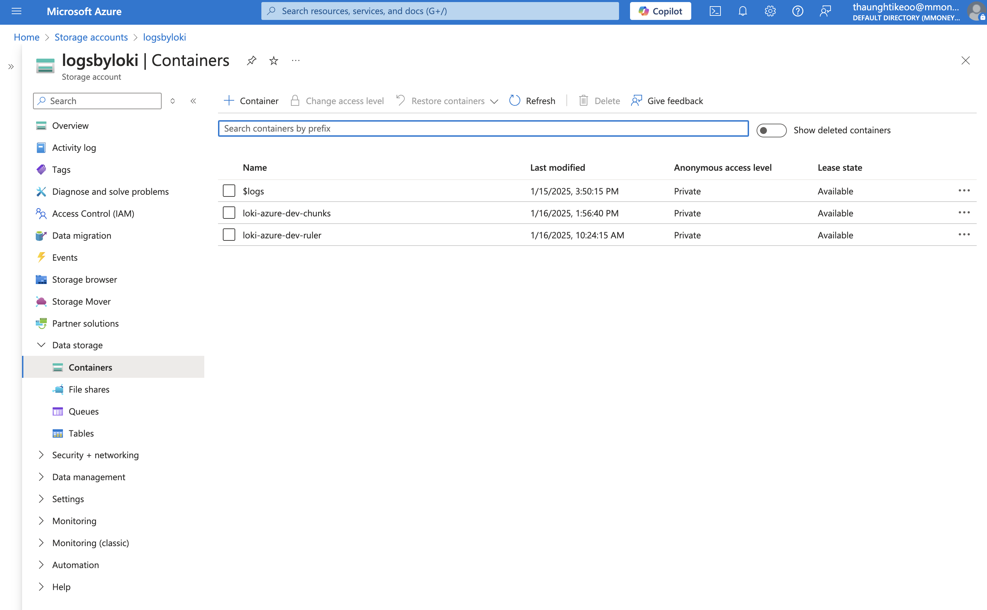
Task: Expand the Security + networking section
Action: (x=41, y=455)
